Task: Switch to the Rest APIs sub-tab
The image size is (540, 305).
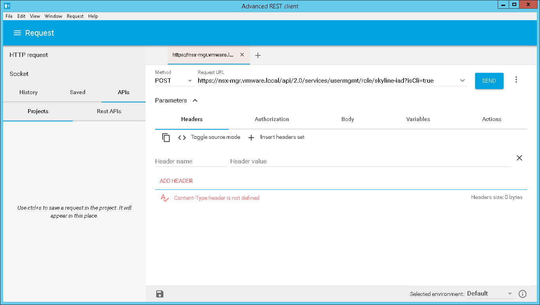Action: click(x=109, y=111)
